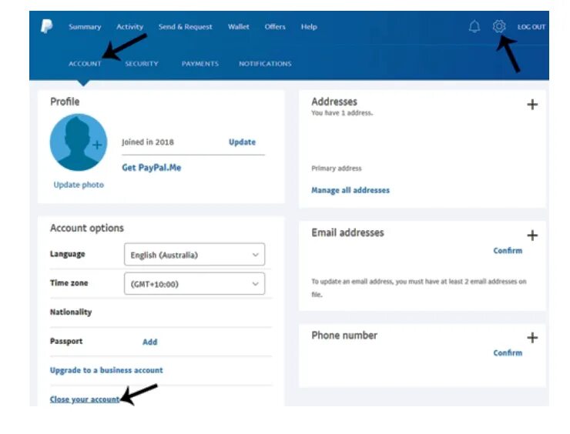Click the PayPal logo icon
570x434 pixels.
[x=46, y=26]
